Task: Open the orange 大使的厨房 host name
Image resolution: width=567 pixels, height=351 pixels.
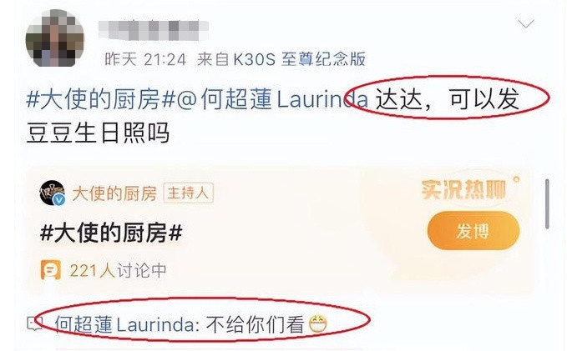Action: click(114, 193)
